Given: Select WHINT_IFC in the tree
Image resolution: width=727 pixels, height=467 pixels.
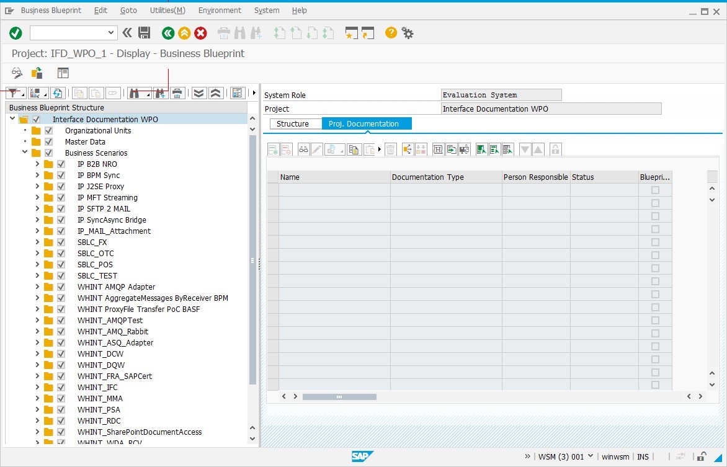Looking at the screenshot, I should click(x=97, y=387).
